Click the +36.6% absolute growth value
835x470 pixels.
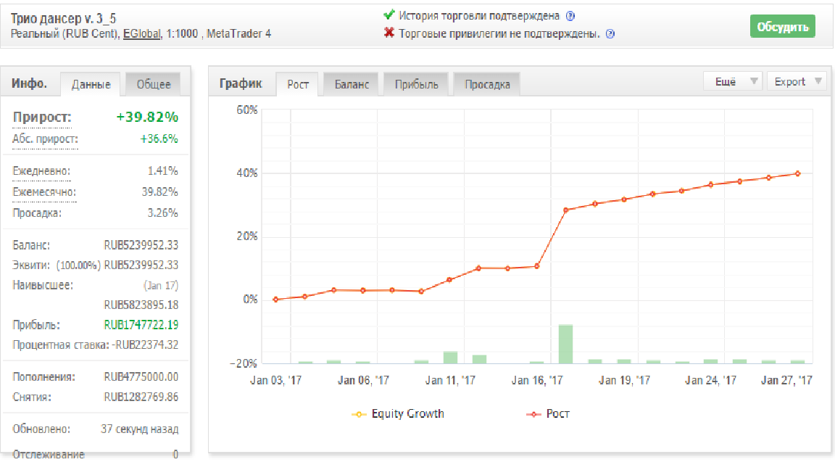point(159,139)
